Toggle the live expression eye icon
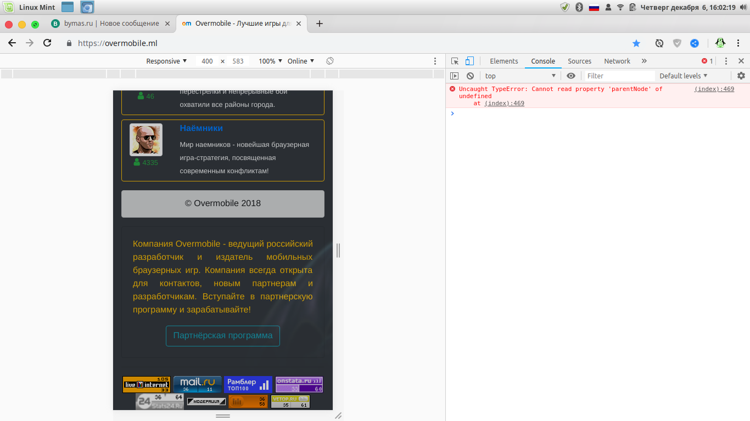Image resolution: width=750 pixels, height=421 pixels. click(571, 76)
